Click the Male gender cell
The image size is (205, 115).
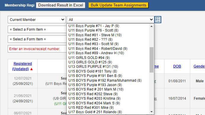(x=200, y=81)
